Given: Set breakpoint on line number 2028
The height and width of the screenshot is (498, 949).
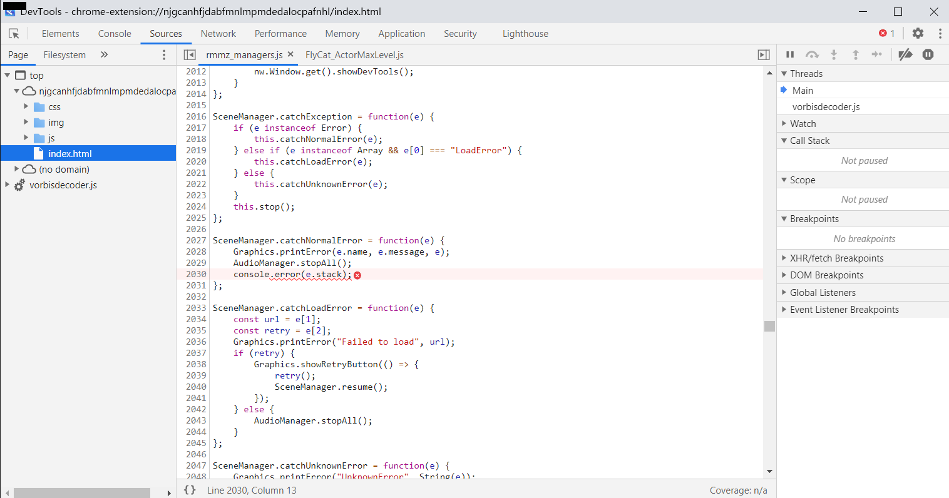Looking at the screenshot, I should [x=196, y=252].
